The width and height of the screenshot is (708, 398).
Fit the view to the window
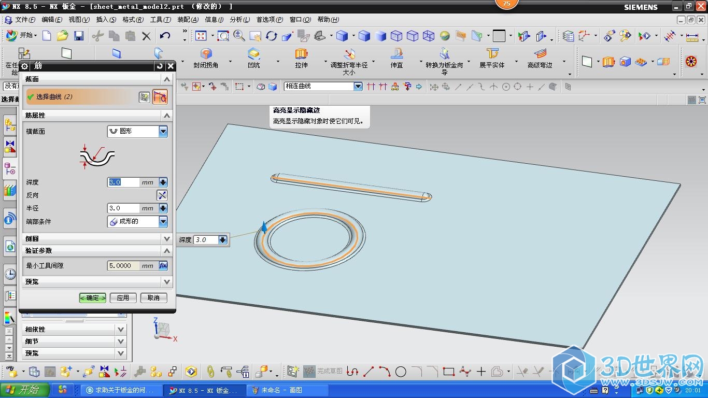[x=201, y=36]
